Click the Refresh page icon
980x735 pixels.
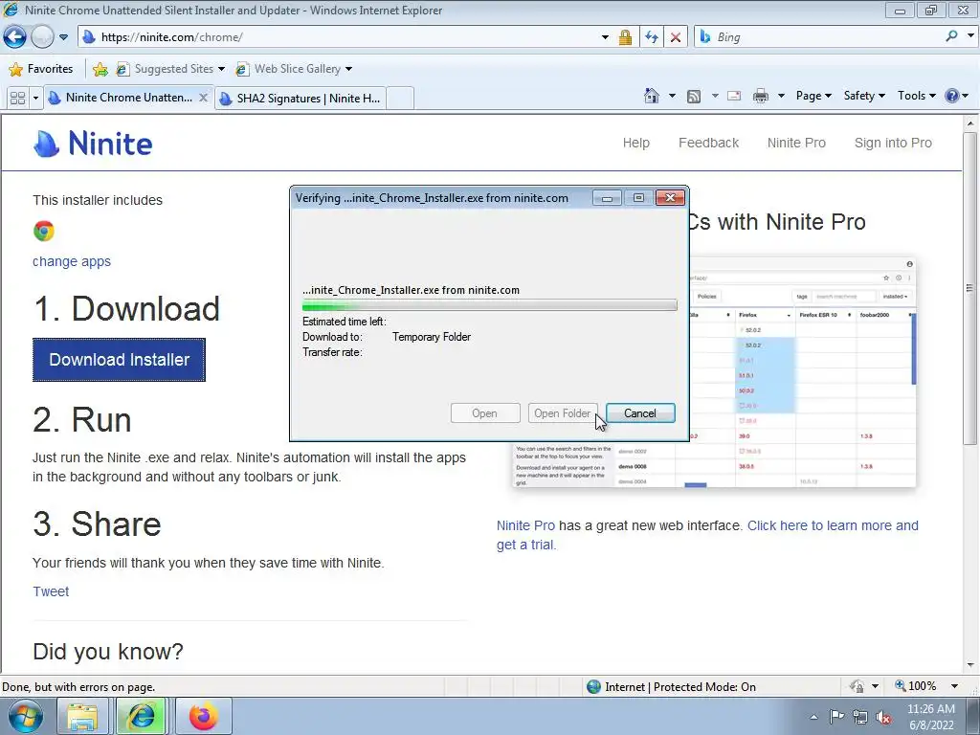tap(651, 37)
